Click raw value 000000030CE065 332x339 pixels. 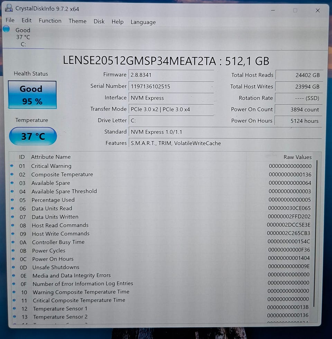[289, 208]
